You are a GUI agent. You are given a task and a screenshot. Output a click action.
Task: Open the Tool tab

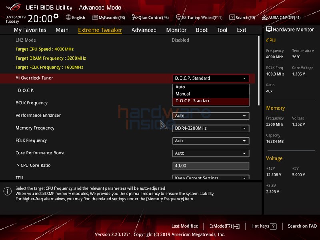pos(222,30)
